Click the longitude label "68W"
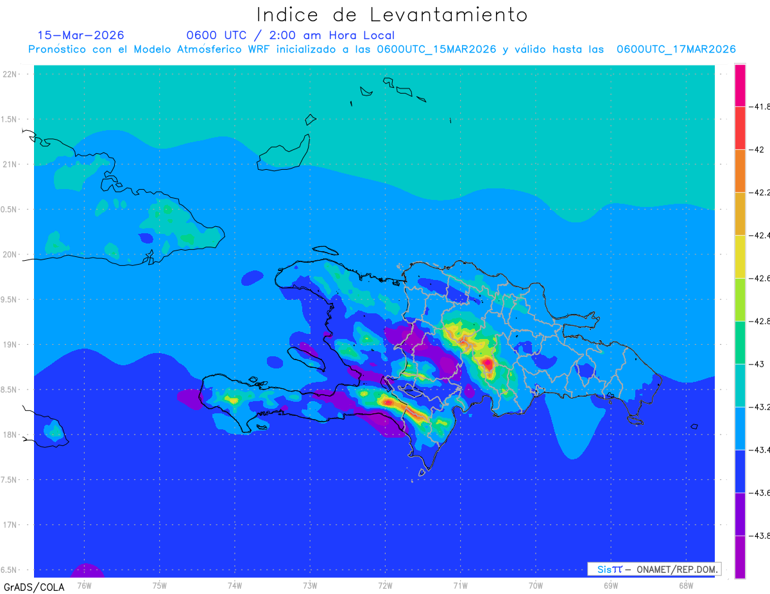 click(x=685, y=585)
